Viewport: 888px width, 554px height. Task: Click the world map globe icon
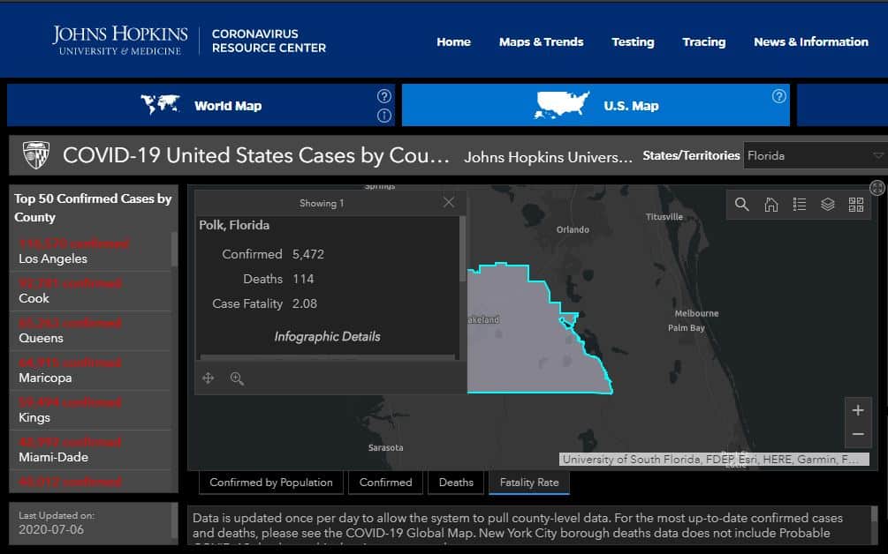(x=160, y=105)
